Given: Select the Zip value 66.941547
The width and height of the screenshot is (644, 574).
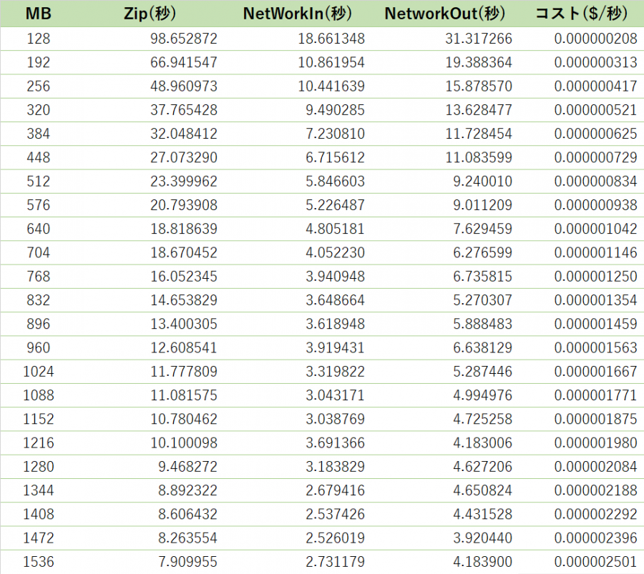Looking at the screenshot, I should 184,62.
